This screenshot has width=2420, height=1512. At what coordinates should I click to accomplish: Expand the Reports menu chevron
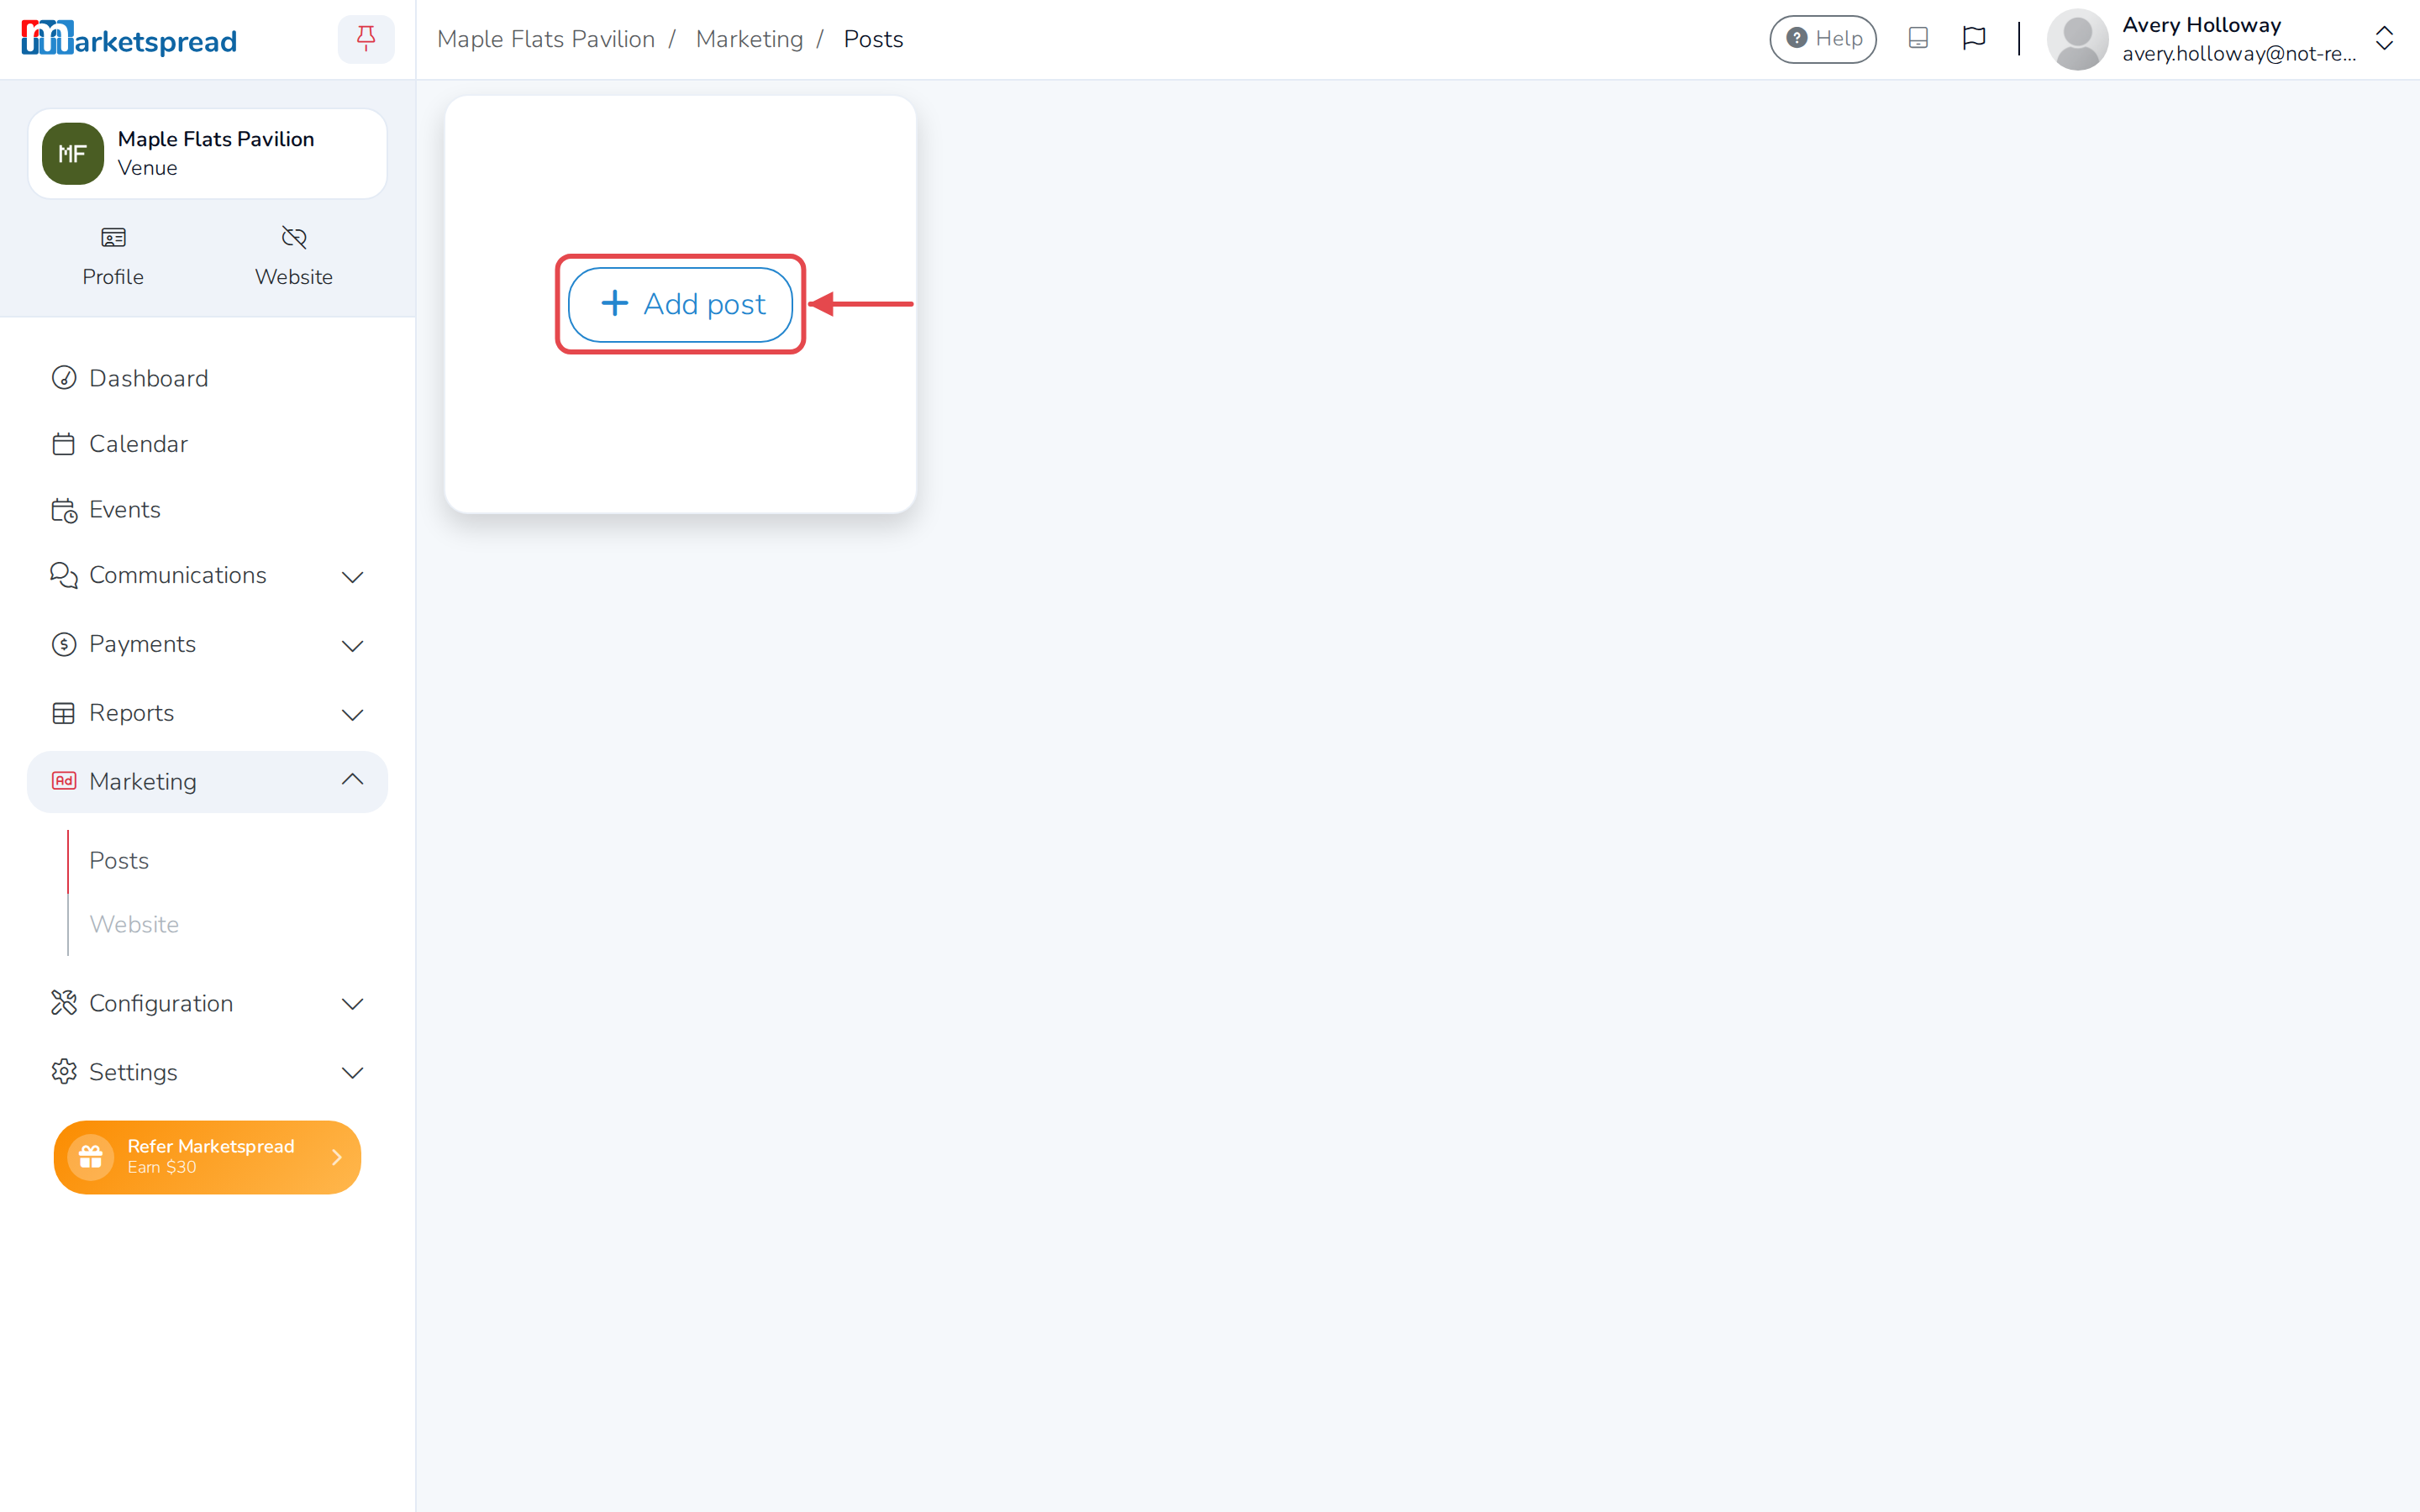pos(352,715)
